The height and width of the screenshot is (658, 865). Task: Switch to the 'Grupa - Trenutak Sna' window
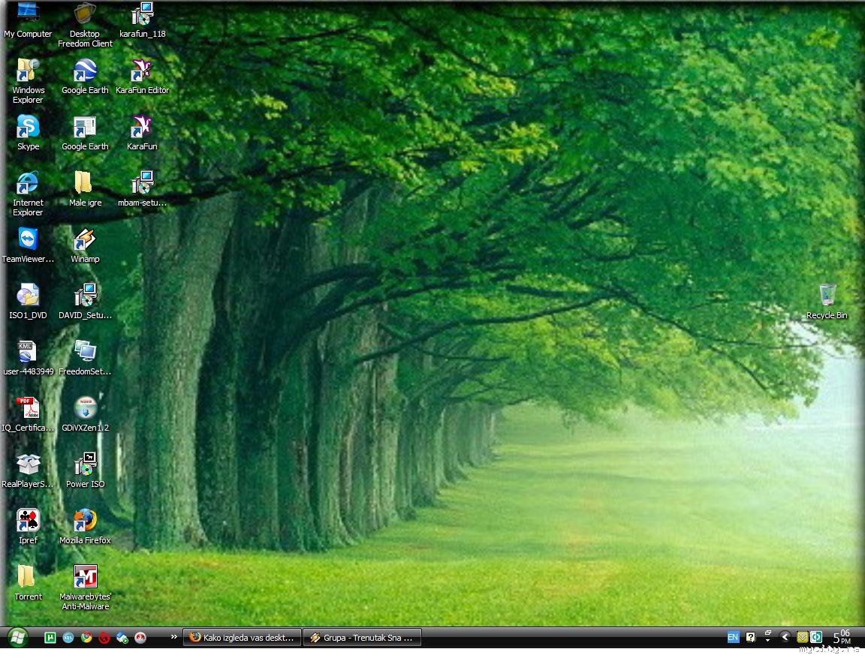point(363,638)
